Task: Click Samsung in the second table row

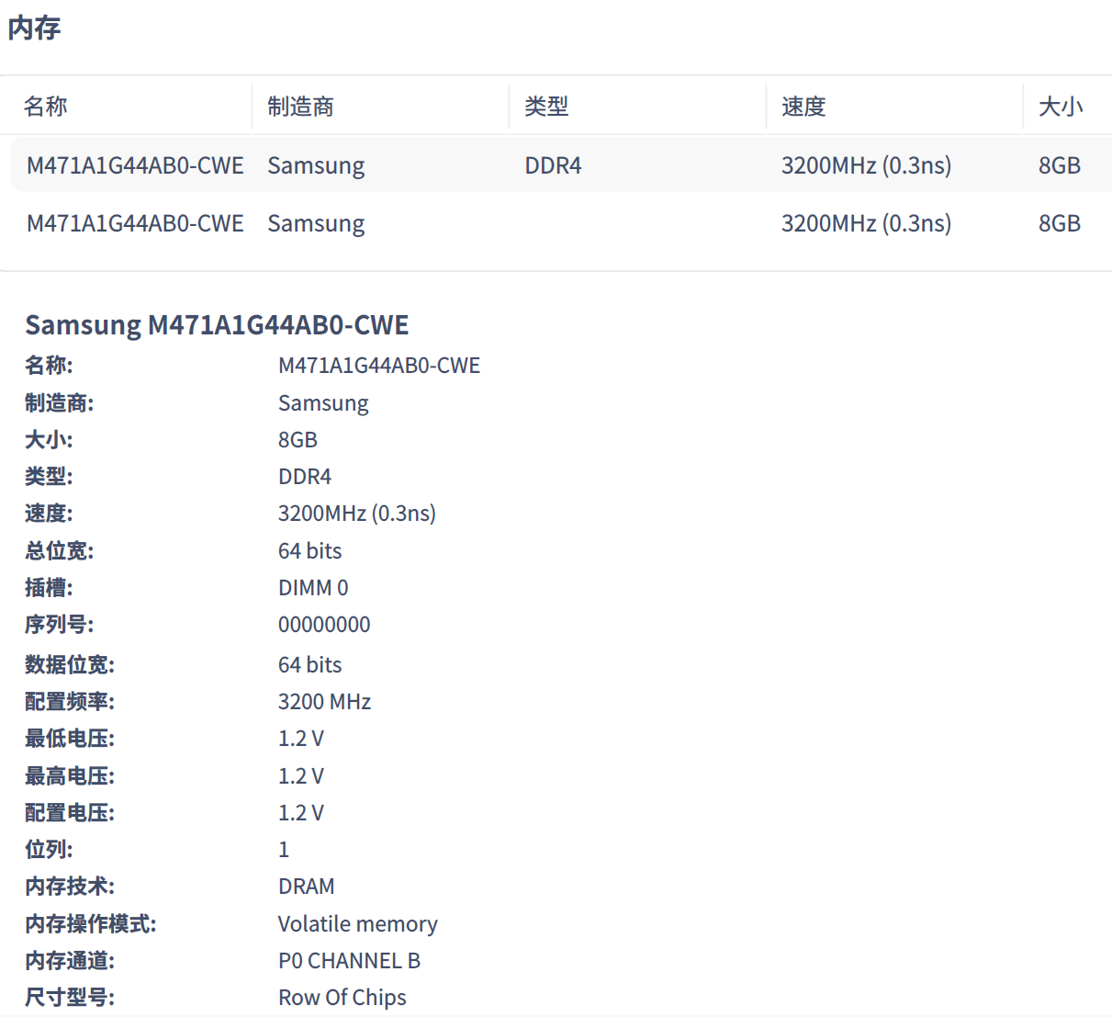Action: (316, 223)
